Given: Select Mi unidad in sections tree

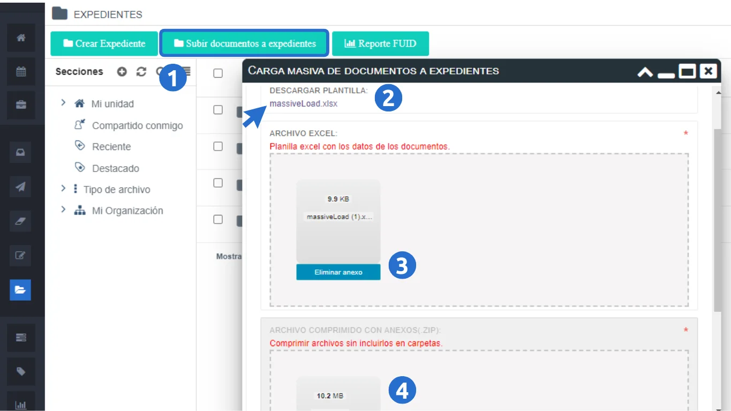Looking at the screenshot, I should pyautogui.click(x=112, y=104).
